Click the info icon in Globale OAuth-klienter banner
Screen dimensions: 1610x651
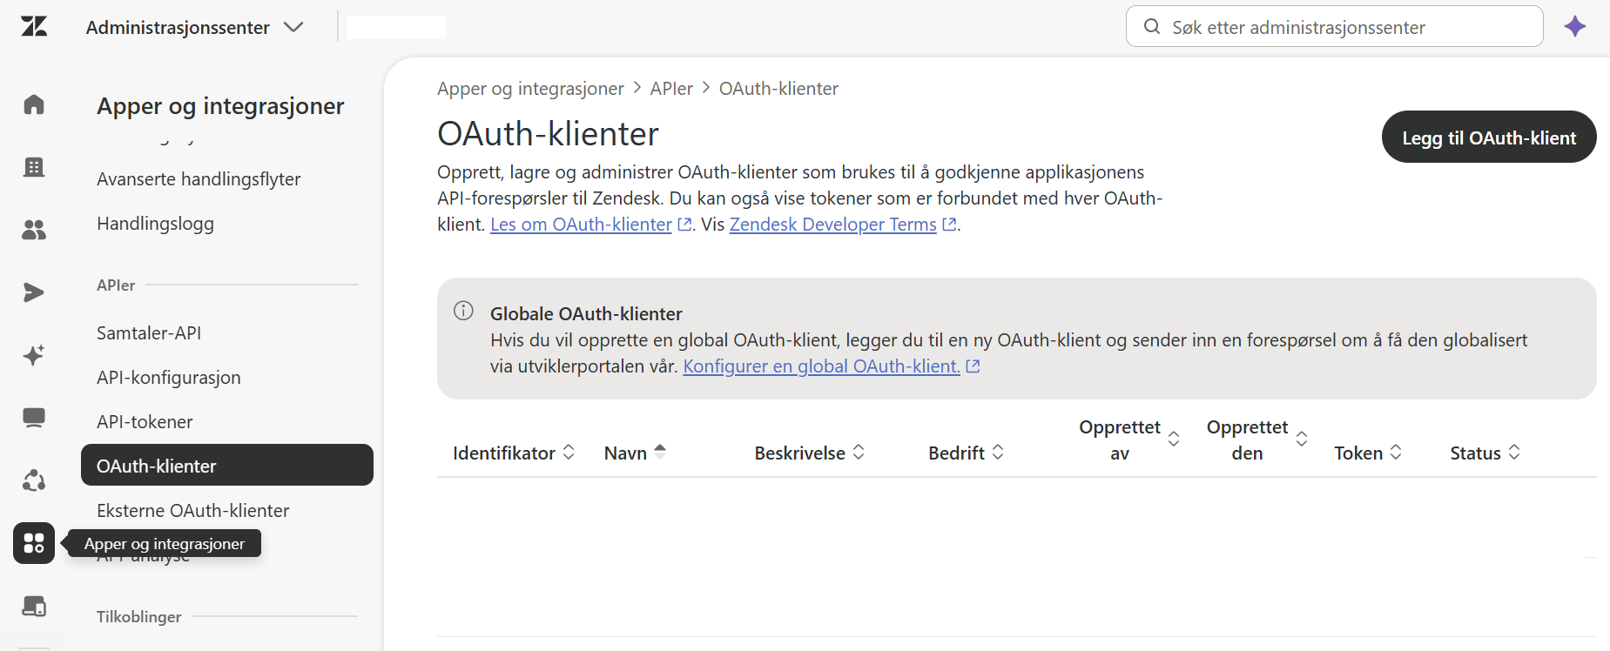(463, 311)
